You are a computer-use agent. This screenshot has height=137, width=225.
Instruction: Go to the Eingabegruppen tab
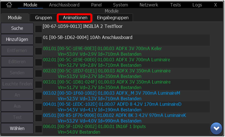tap(113, 18)
